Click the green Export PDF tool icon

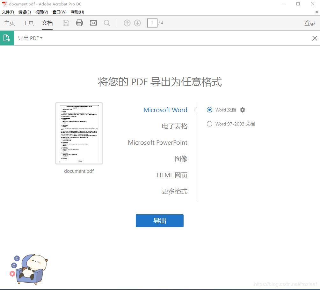(7, 38)
